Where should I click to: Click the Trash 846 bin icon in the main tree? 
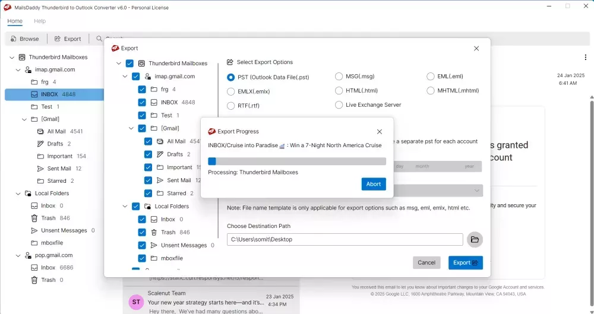pyautogui.click(x=34, y=218)
